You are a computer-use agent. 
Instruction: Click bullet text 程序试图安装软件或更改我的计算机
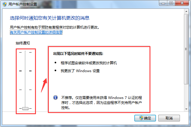point(89,63)
